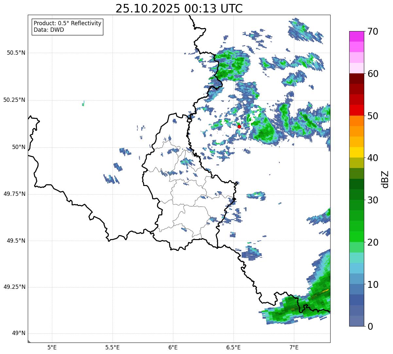Click the latitude label 49.75°N
393x354 pixels.
14,194
